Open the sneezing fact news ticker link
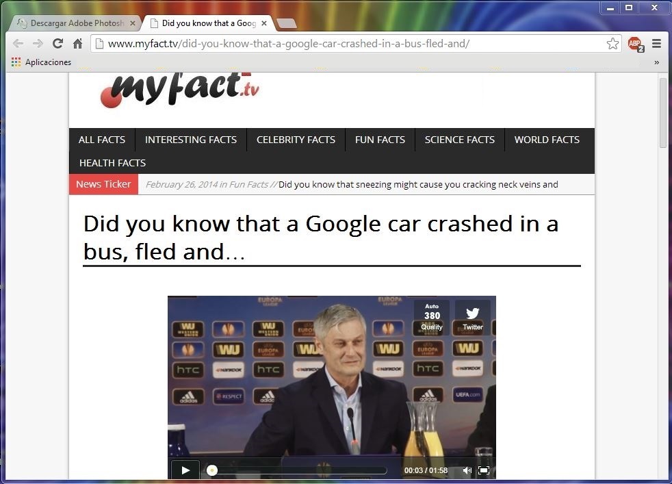Screen dimensions: 672x484 click(418, 184)
